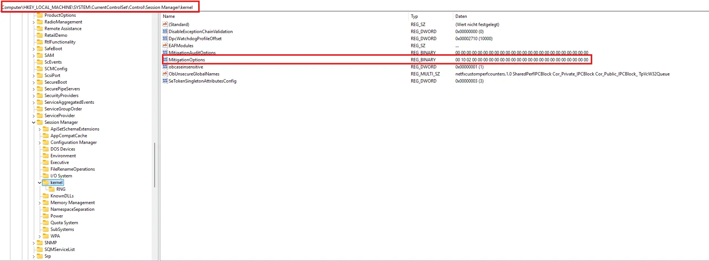The height and width of the screenshot is (261, 709).
Task: Click the kernel folder icon in tree
Action: [46, 183]
